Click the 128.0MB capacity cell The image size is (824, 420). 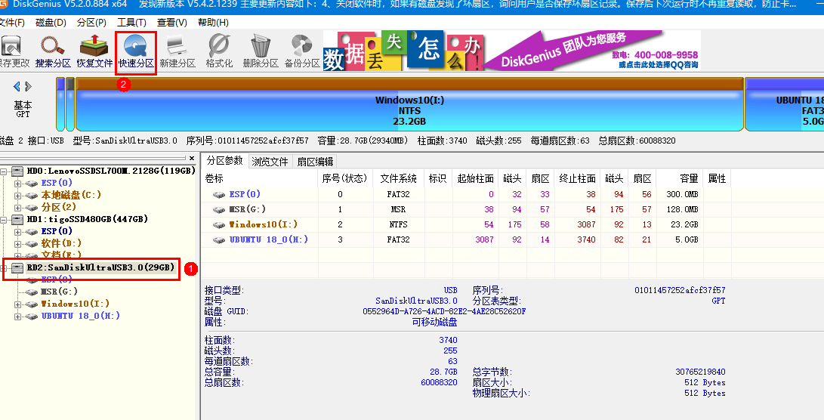pos(682,209)
